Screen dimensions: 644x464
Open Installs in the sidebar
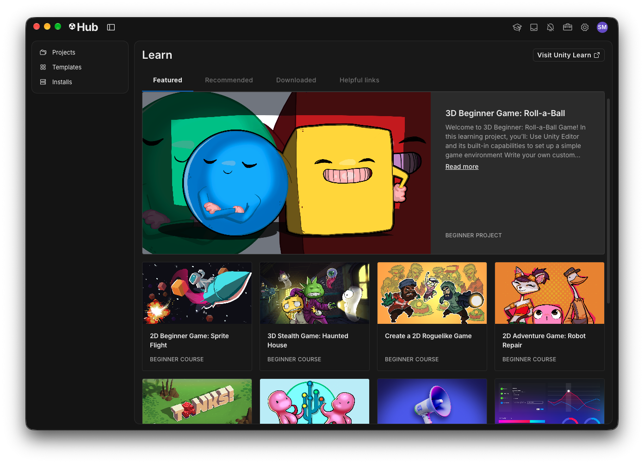(x=80, y=82)
